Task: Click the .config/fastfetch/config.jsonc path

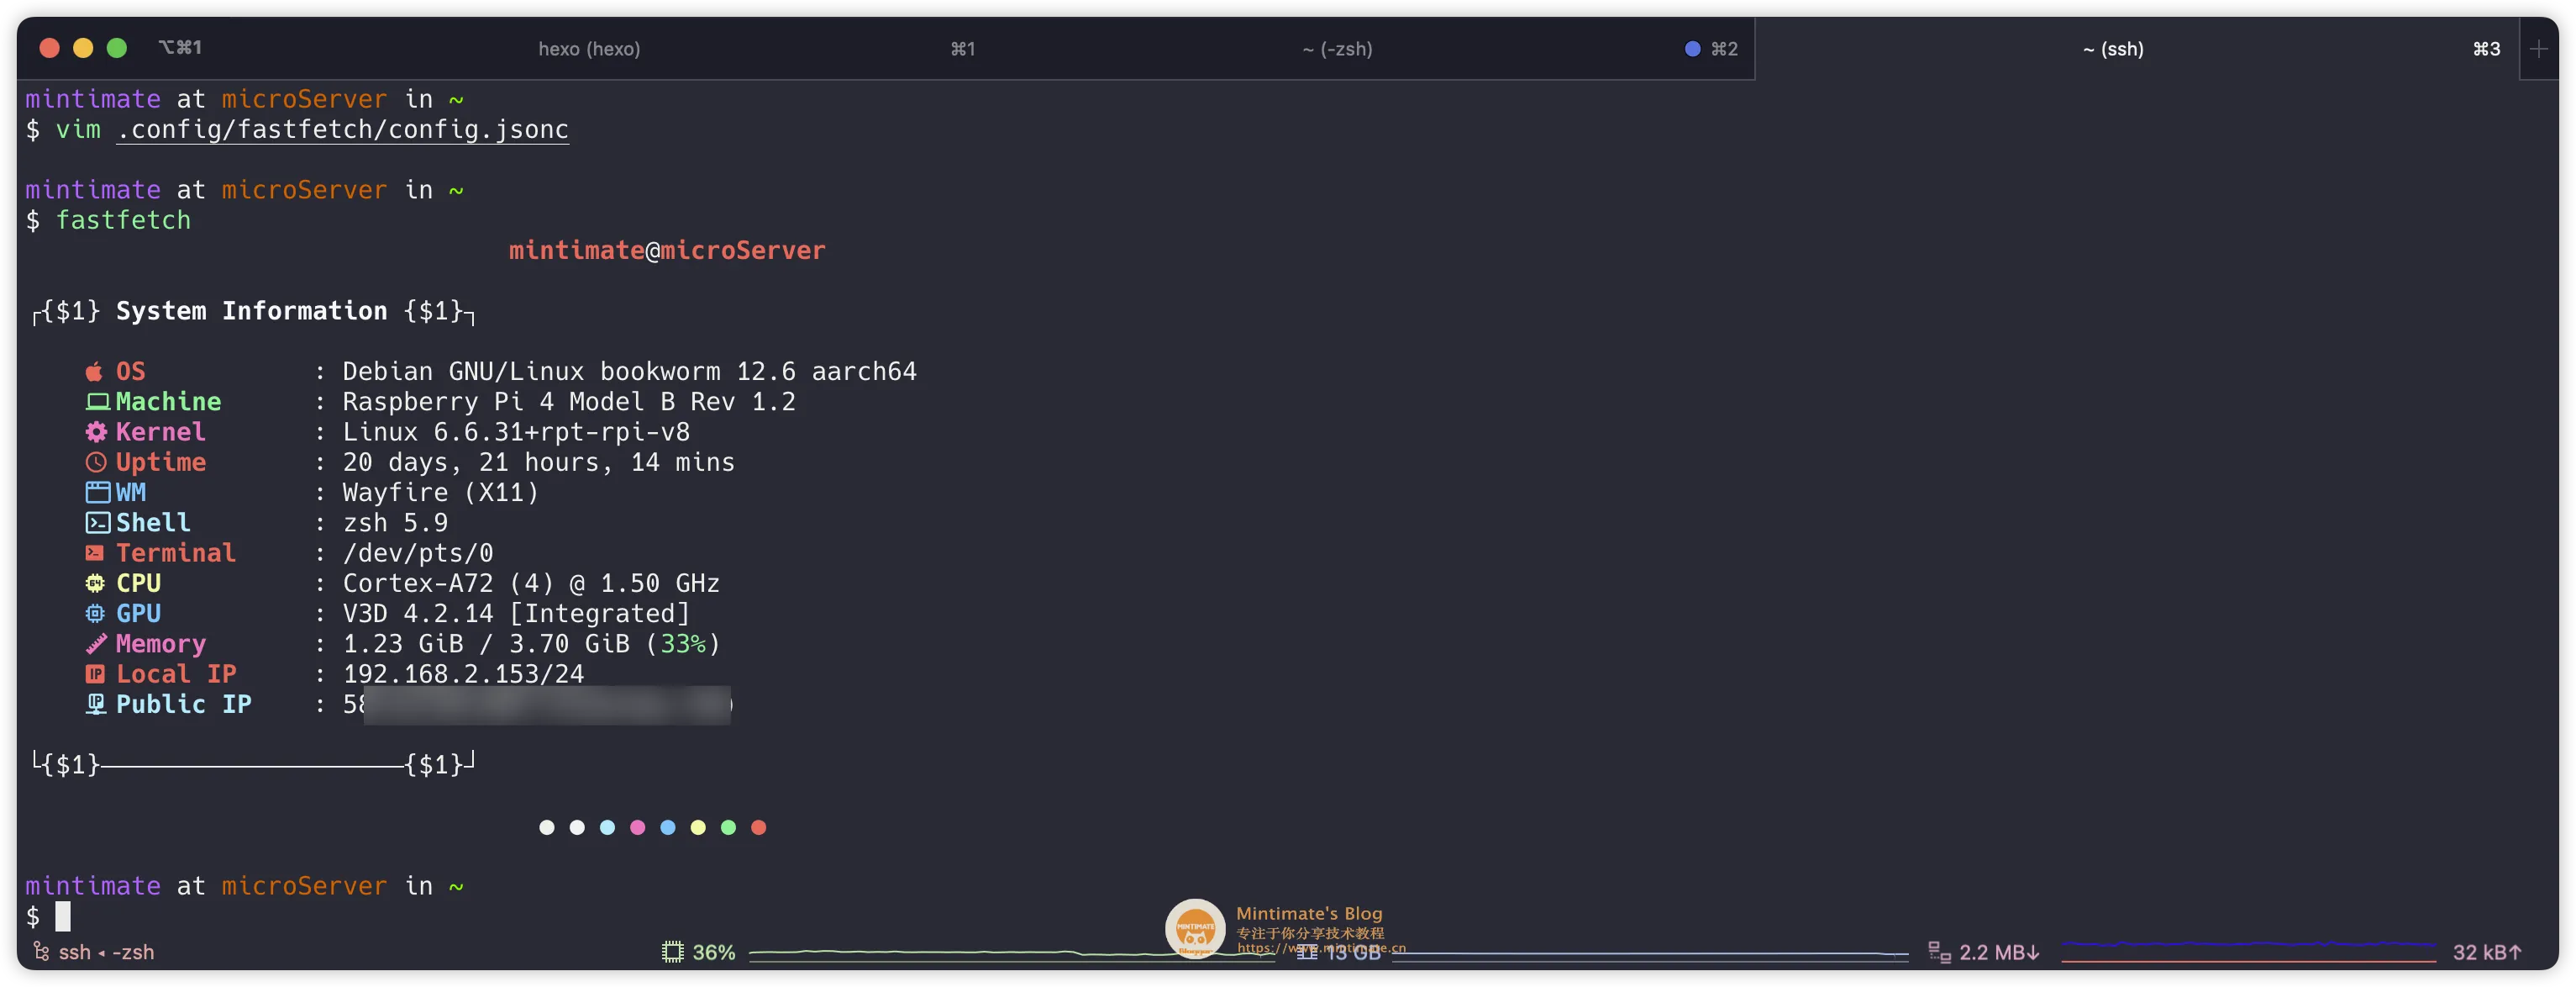Action: point(343,129)
